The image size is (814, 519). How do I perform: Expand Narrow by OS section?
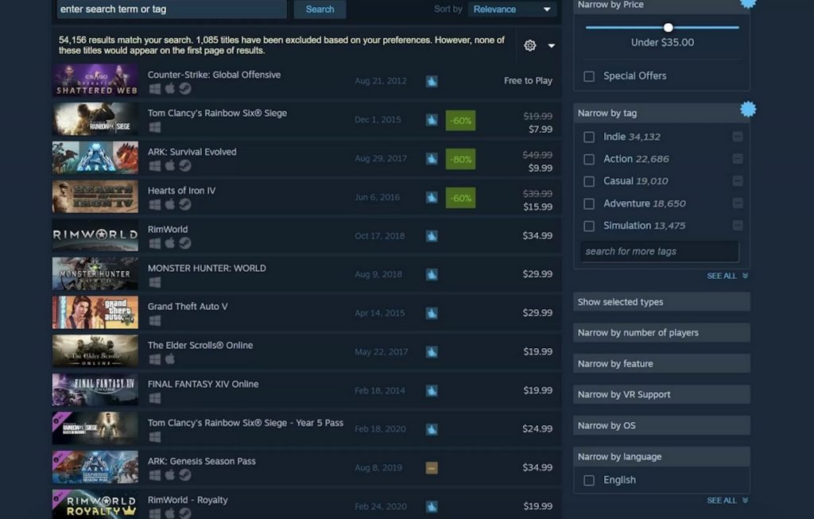pyautogui.click(x=661, y=425)
